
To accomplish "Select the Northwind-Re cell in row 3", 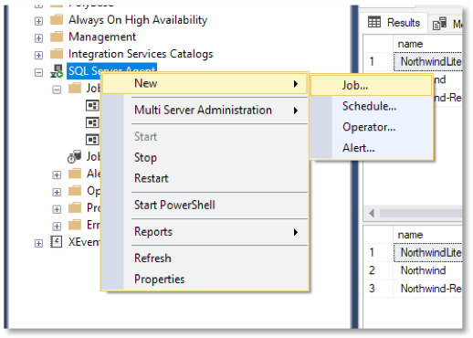I will click(427, 289).
